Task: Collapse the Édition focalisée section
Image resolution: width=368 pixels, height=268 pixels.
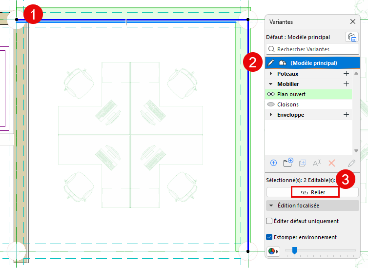Action: point(271,206)
